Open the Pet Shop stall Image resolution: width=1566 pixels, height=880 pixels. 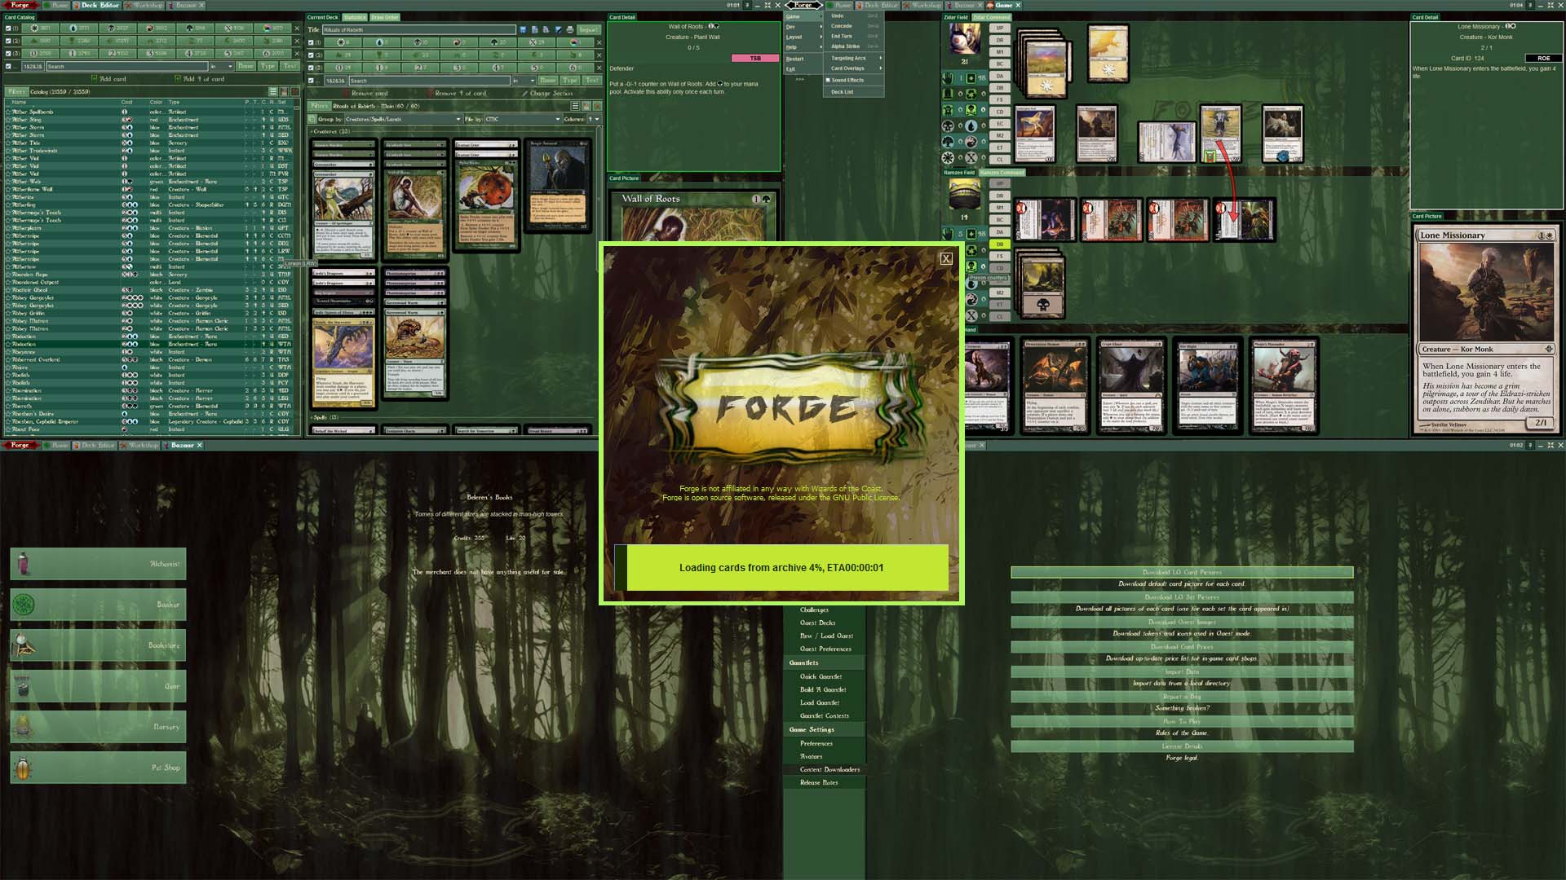tap(98, 768)
